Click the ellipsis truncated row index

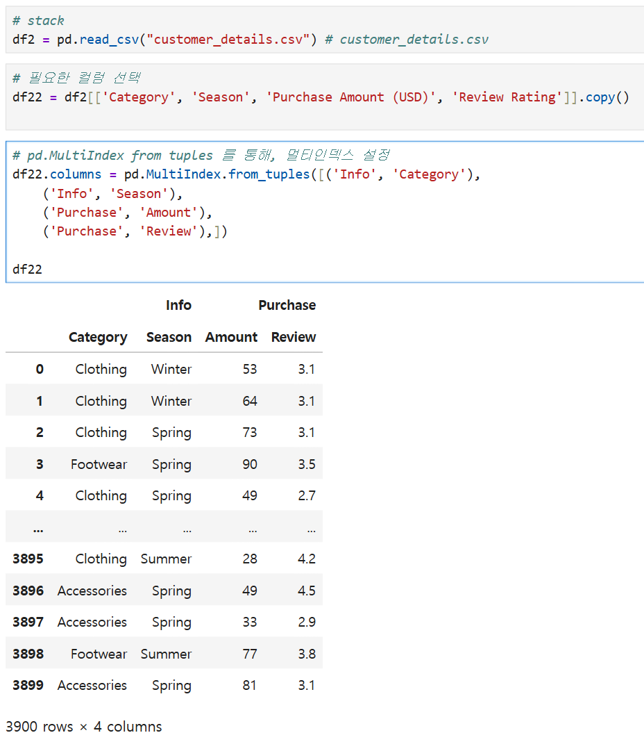pyautogui.click(x=38, y=529)
